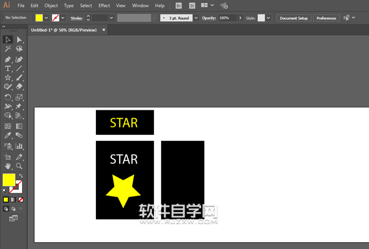Swap fill and stroke colors
The width and height of the screenshot is (369, 249).
21,176
